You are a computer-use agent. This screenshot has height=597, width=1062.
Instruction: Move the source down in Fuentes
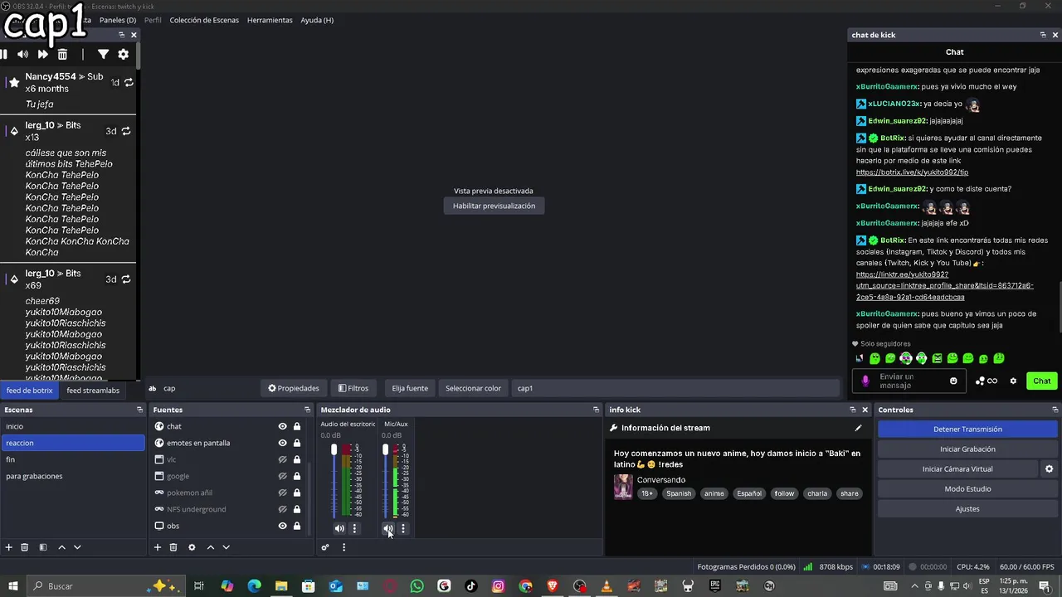point(226,547)
